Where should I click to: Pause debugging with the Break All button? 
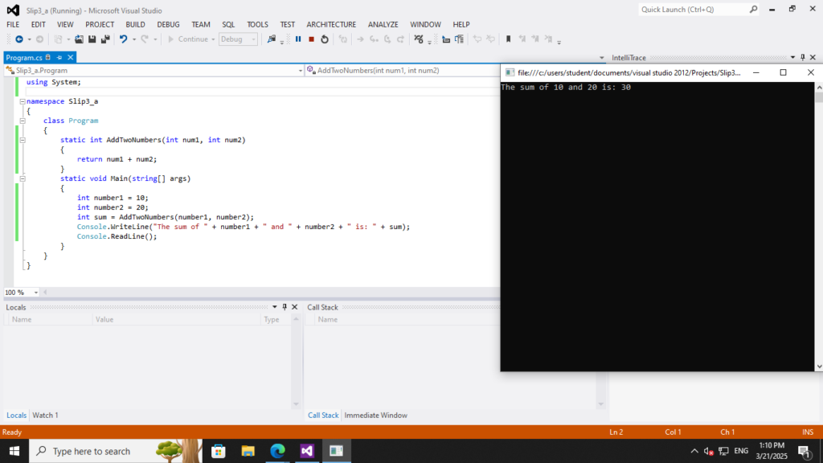point(298,39)
